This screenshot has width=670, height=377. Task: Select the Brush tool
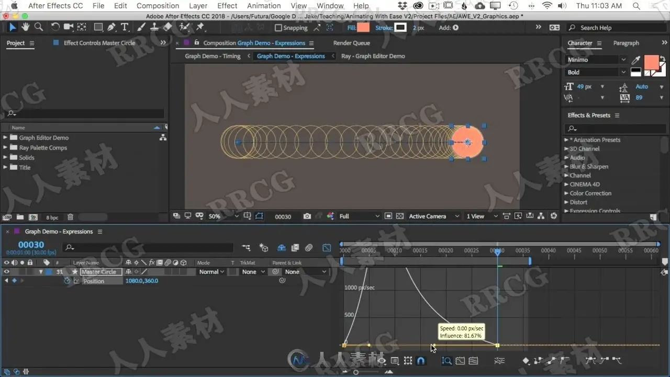tap(142, 27)
